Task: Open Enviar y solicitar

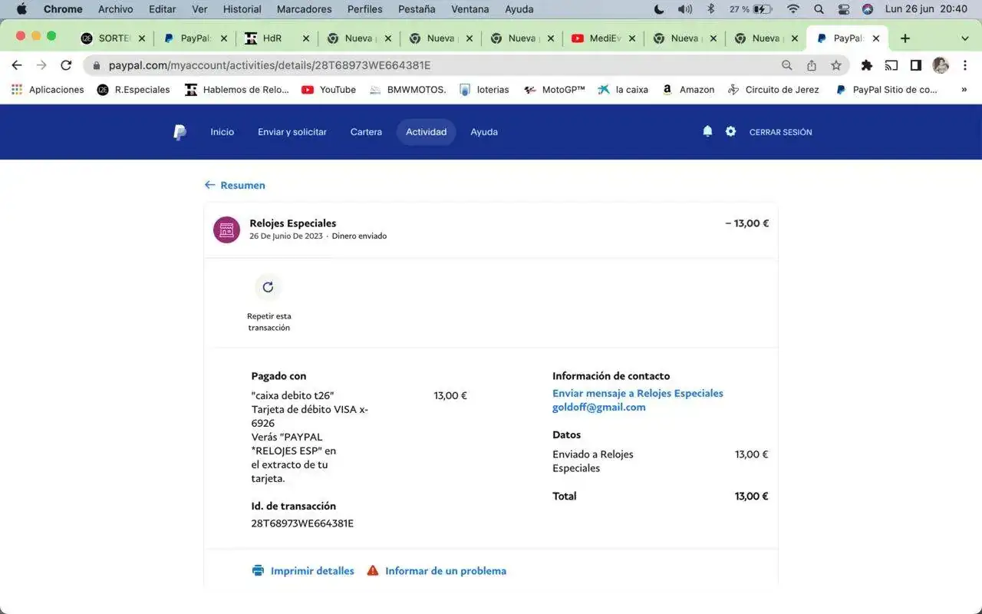Action: click(x=292, y=132)
